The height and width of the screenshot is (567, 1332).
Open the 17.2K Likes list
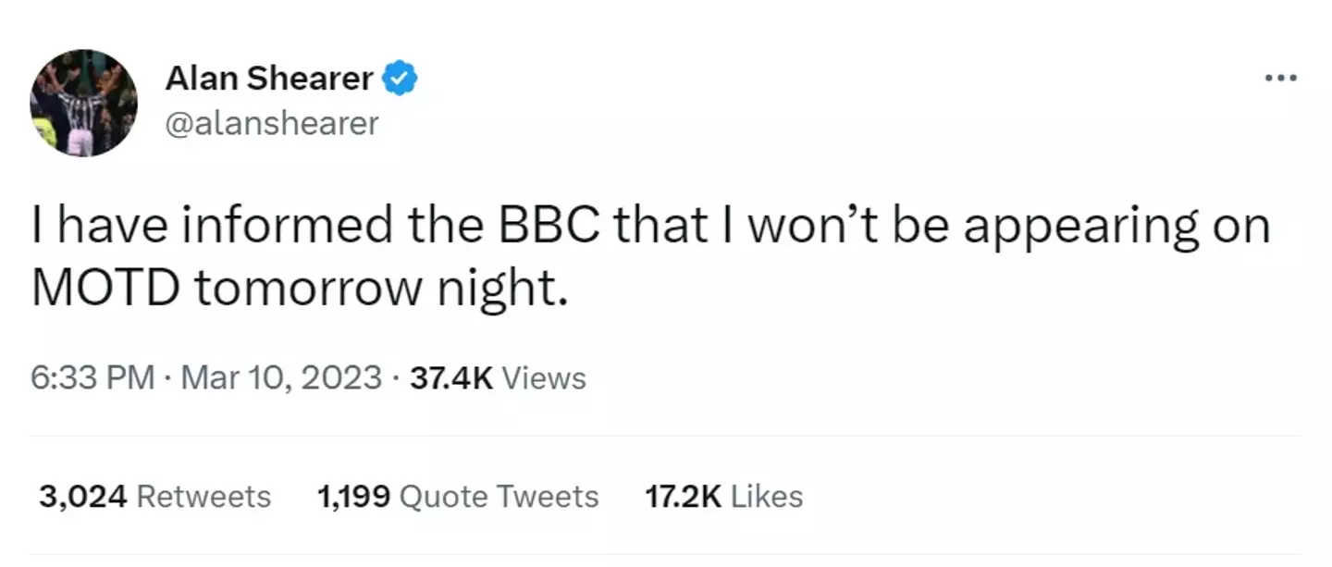click(x=722, y=496)
